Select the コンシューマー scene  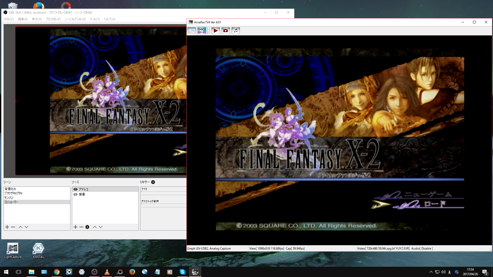pos(37,202)
